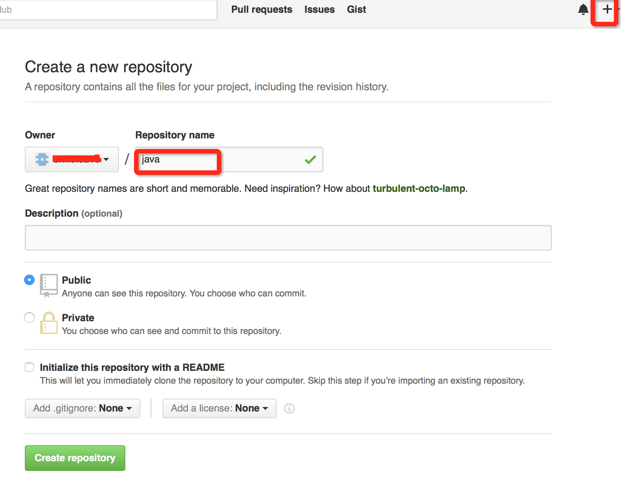Screen dimensions: 621x498
Task: Focus the search box in the header
Action: click(108, 10)
